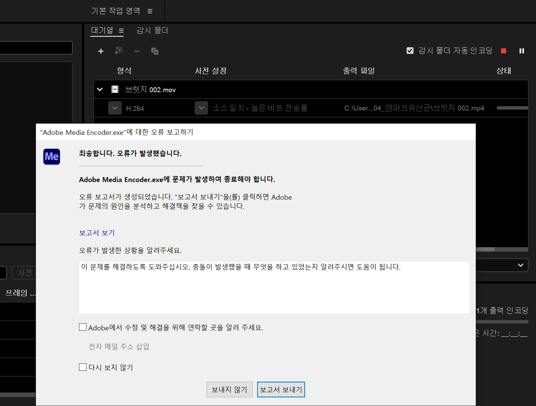Switch to the 대기열 tab
The height and width of the screenshot is (406, 536).
pos(102,30)
